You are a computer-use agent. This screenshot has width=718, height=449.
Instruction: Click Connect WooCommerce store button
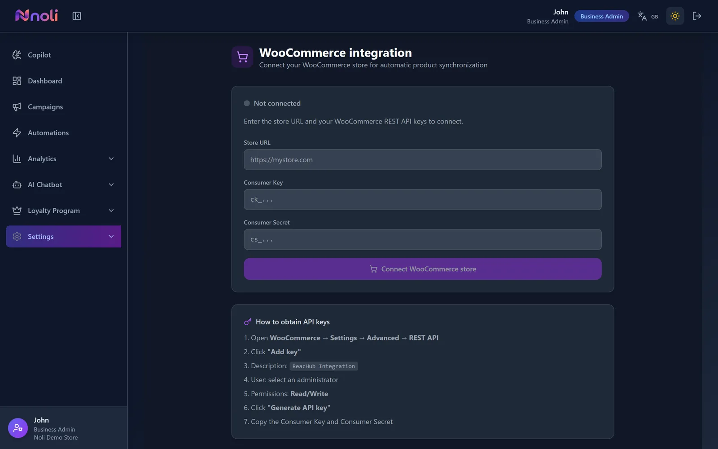(x=422, y=269)
